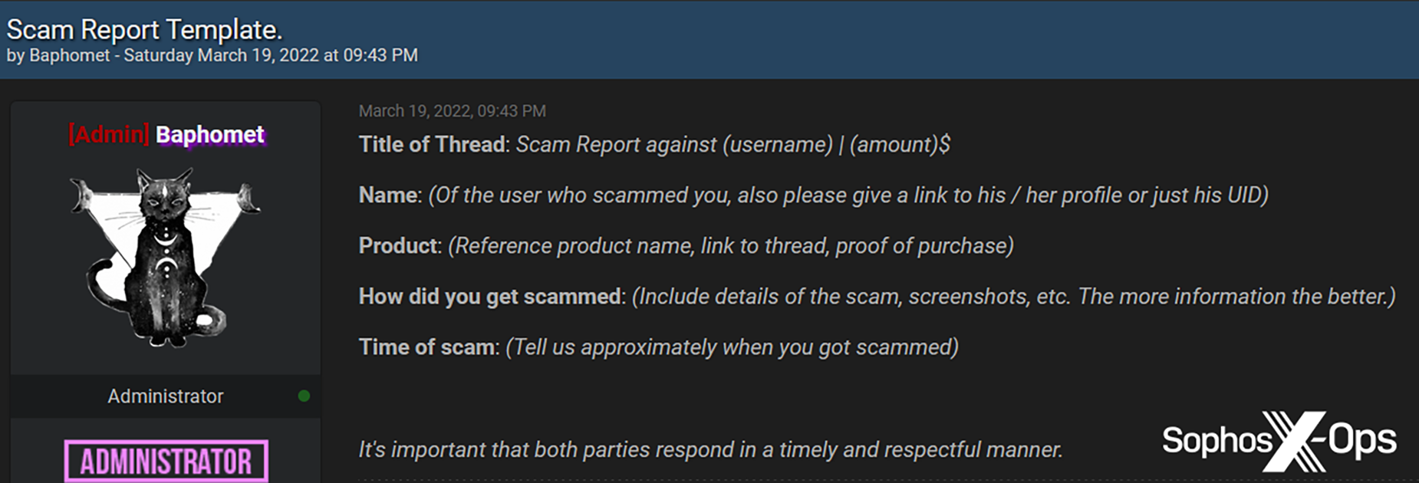Click the bold "How did you get scammed" label
This screenshot has height=483, width=1419.
click(491, 296)
